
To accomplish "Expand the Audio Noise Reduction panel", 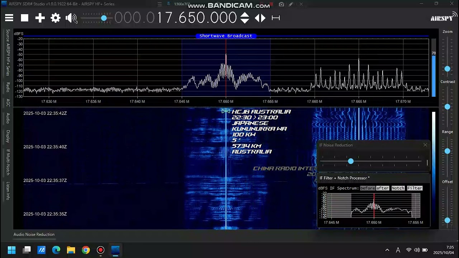I will [x=34, y=234].
